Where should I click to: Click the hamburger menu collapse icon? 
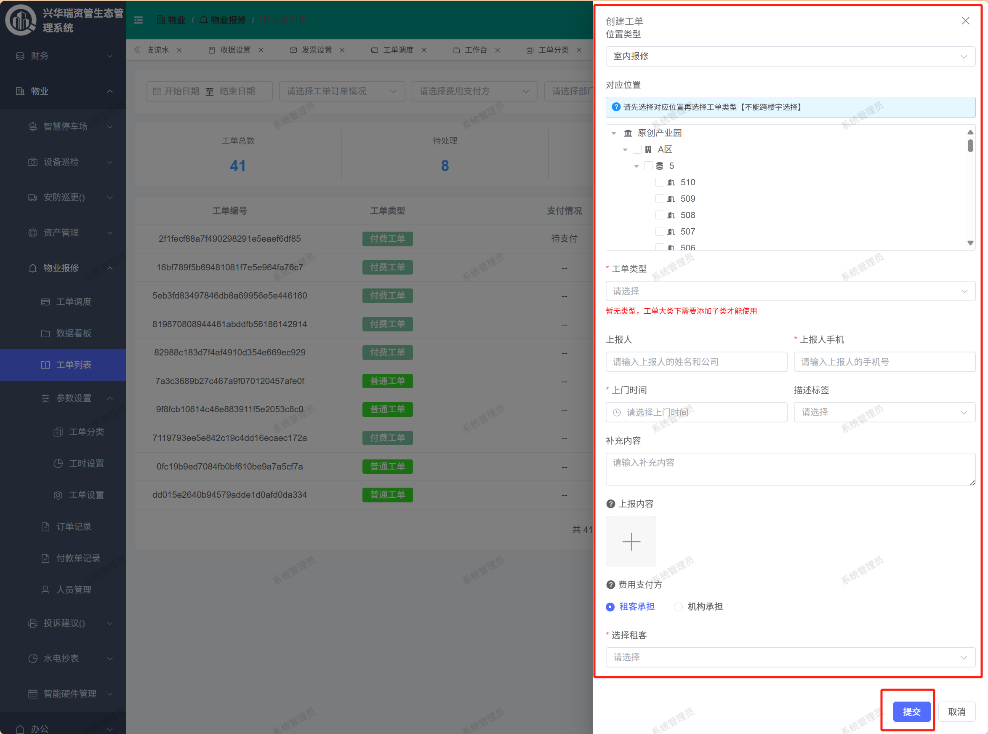[138, 20]
